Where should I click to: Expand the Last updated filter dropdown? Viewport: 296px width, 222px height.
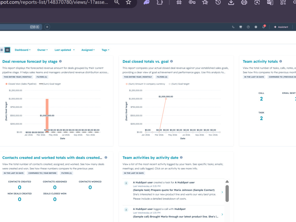65,50
